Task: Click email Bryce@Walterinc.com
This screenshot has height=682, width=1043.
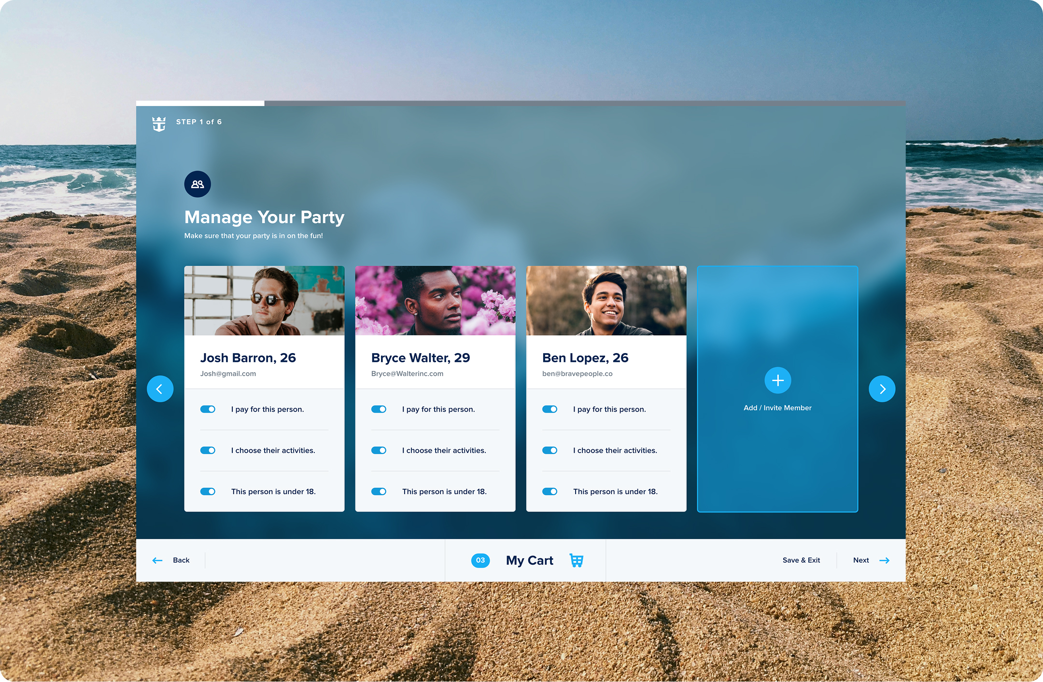Action: click(x=408, y=374)
